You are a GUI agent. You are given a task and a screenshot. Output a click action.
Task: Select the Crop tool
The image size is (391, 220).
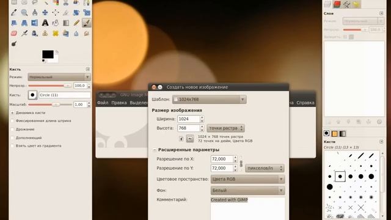point(66,12)
